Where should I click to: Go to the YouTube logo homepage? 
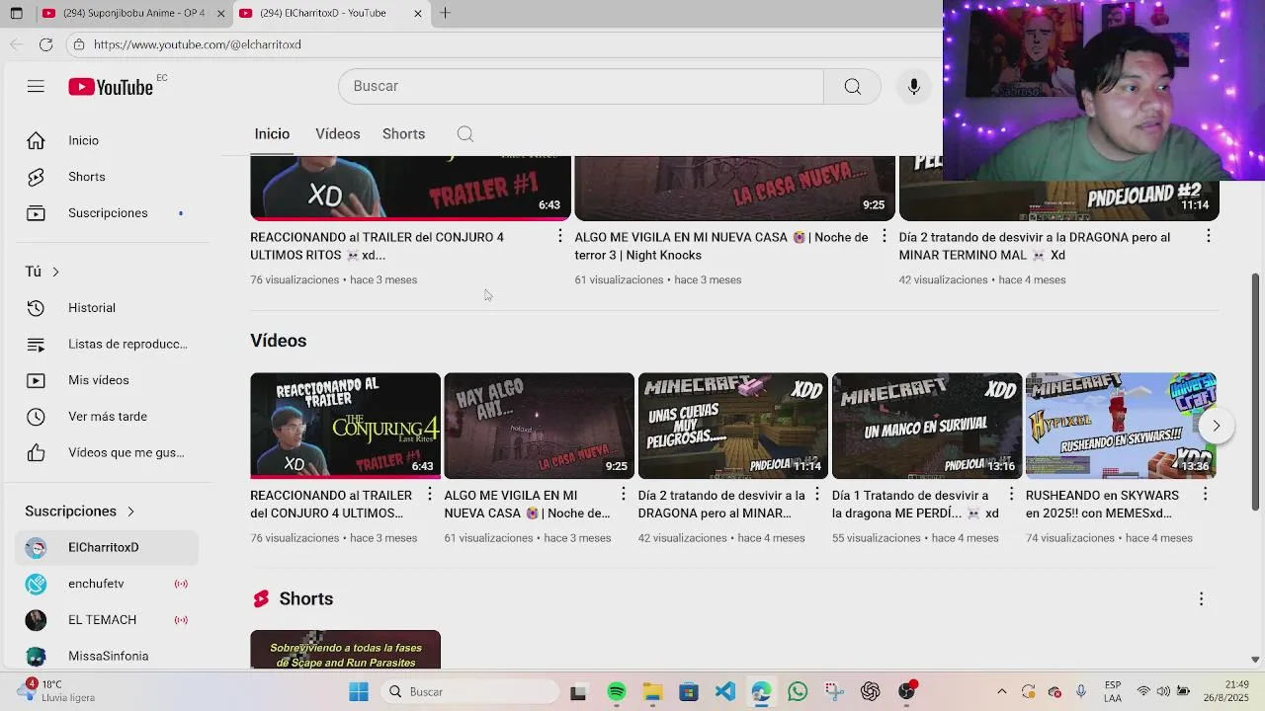point(111,87)
